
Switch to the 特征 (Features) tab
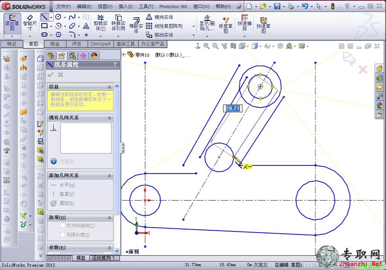coord(12,44)
